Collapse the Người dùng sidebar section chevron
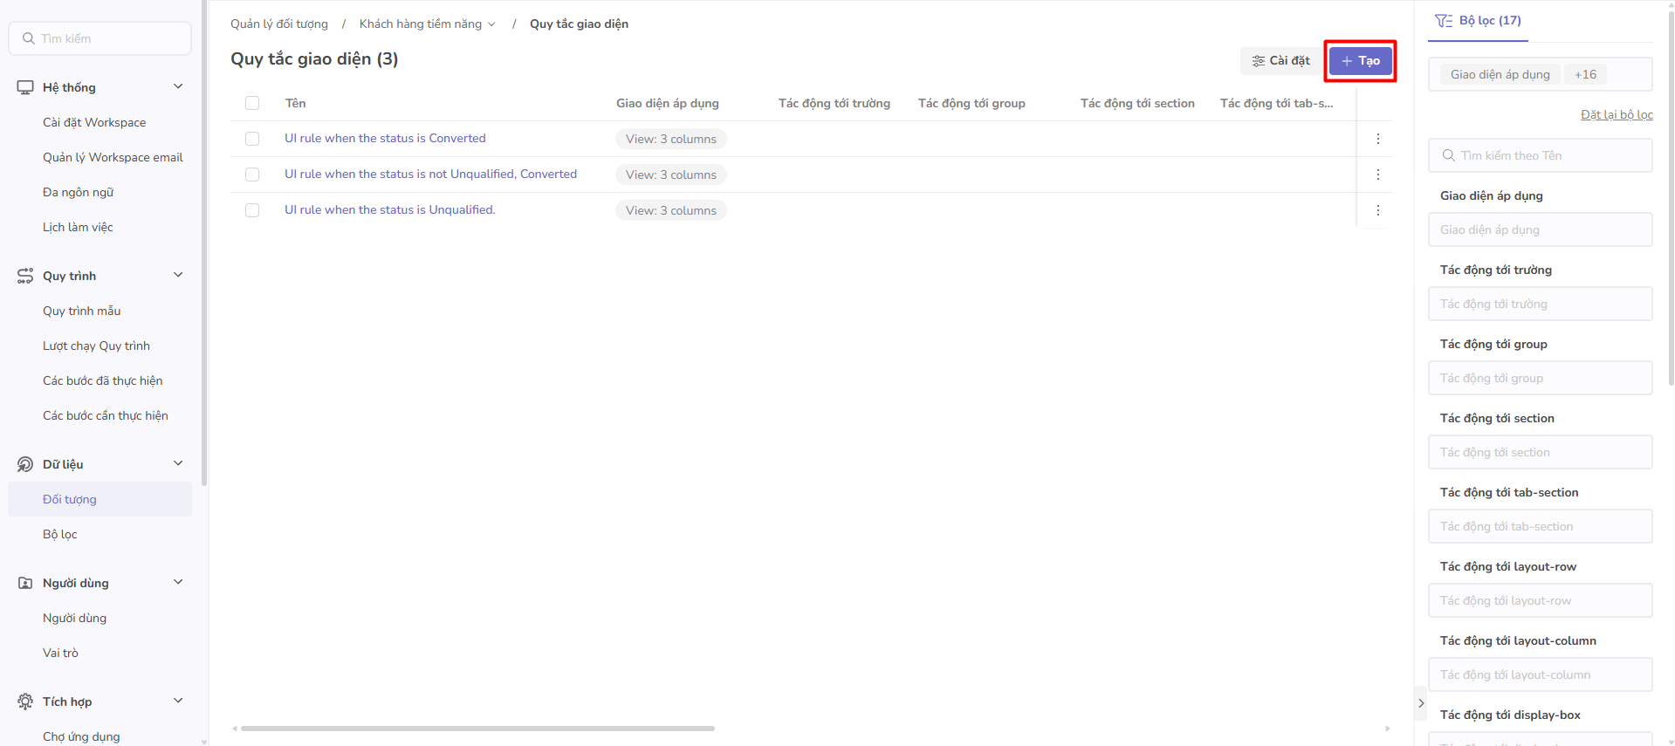Viewport: 1675px width, 746px height. click(178, 582)
